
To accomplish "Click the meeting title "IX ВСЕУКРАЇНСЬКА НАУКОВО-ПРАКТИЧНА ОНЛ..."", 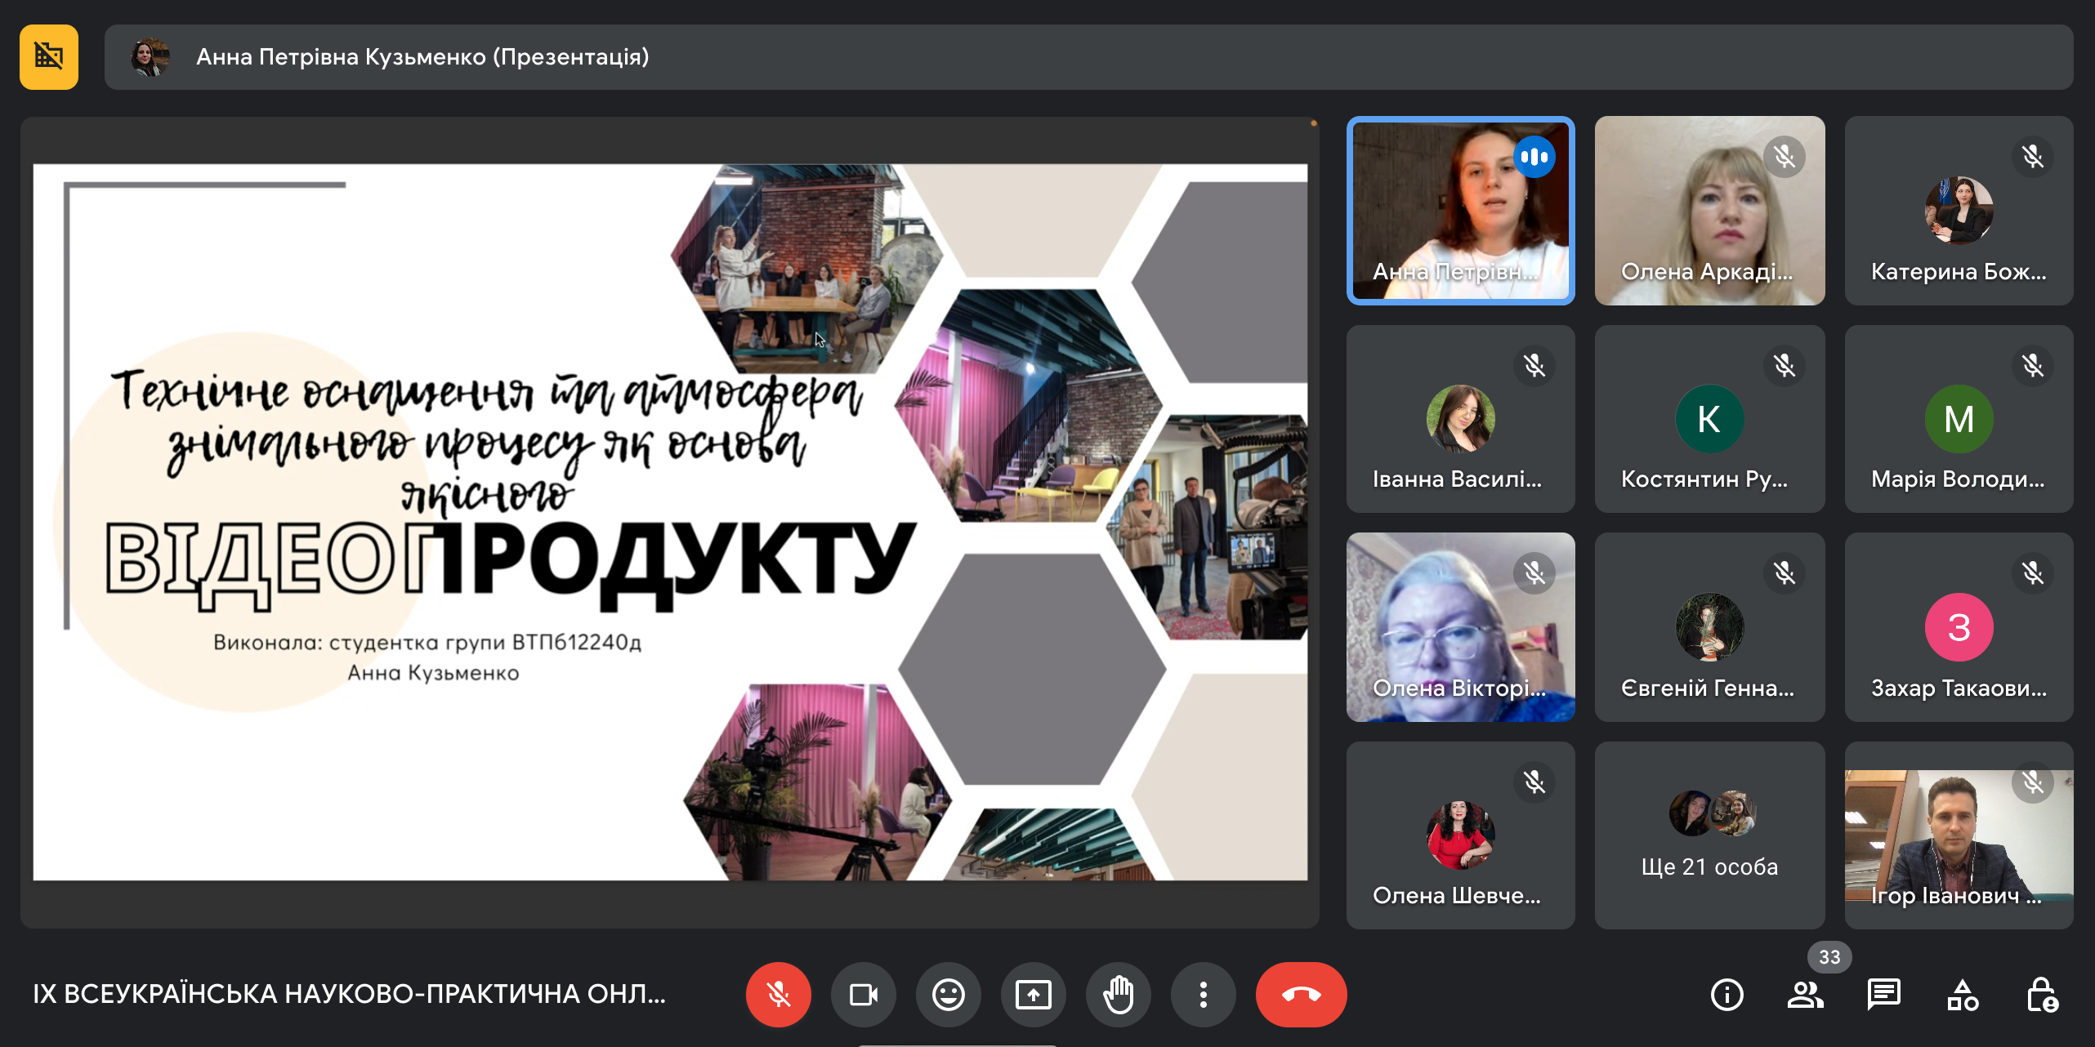I will click(350, 994).
